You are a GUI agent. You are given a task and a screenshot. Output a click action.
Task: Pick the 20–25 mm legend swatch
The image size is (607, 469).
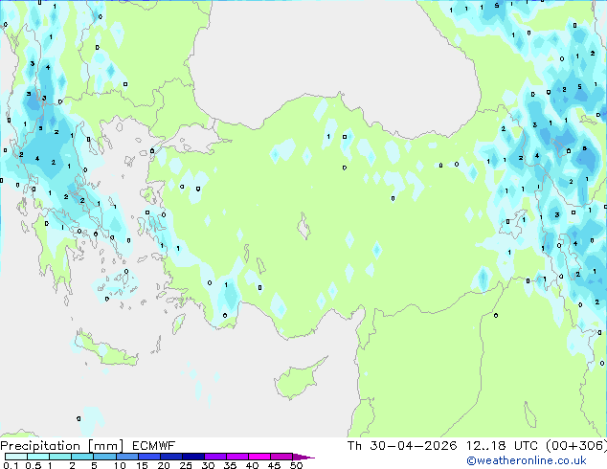click(170, 457)
